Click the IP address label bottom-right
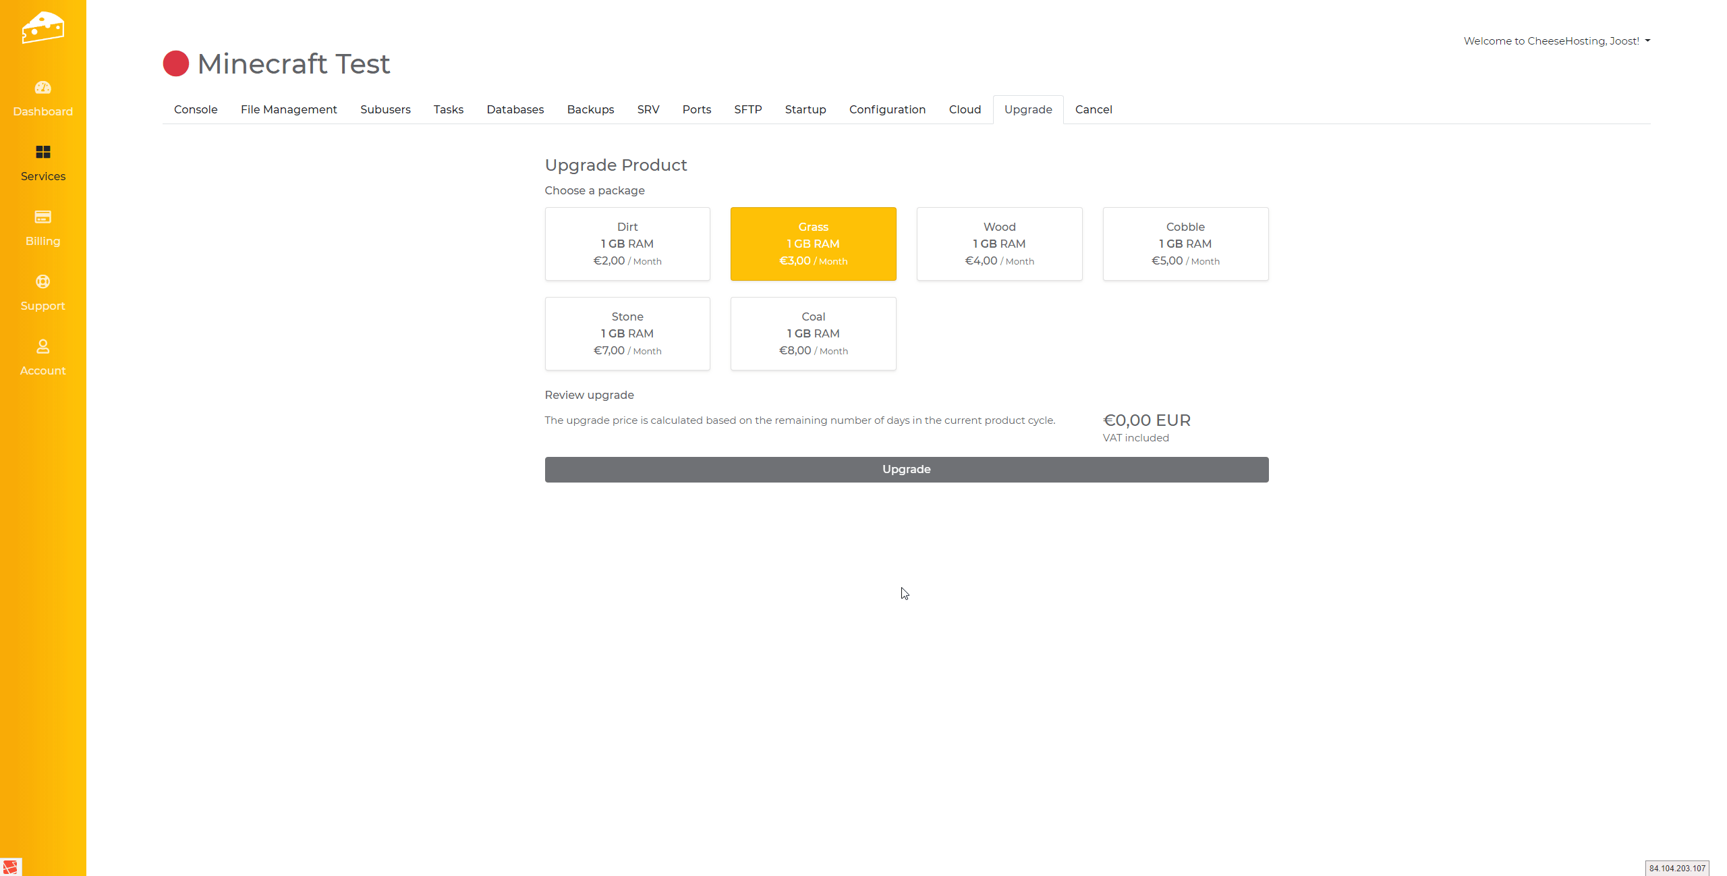Viewport: 1727px width, 876px height. click(x=1676, y=869)
